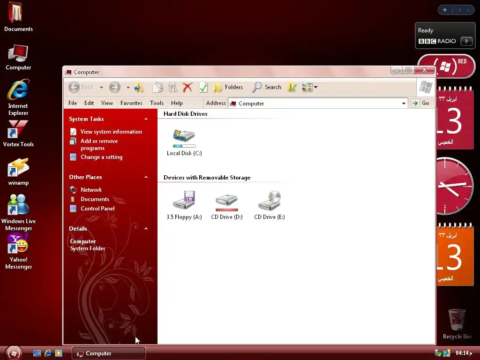Click the winamp desktop shortcut
Viewport: 480px width, 360px height.
tap(18, 172)
